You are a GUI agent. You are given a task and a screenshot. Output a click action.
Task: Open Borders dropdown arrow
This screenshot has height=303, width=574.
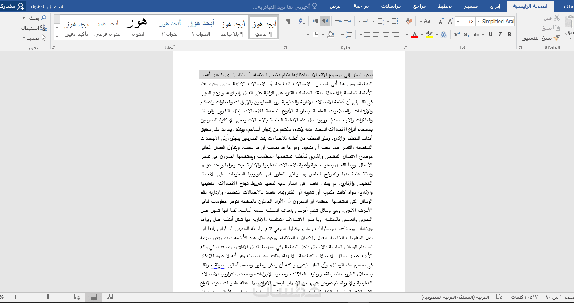point(308,35)
